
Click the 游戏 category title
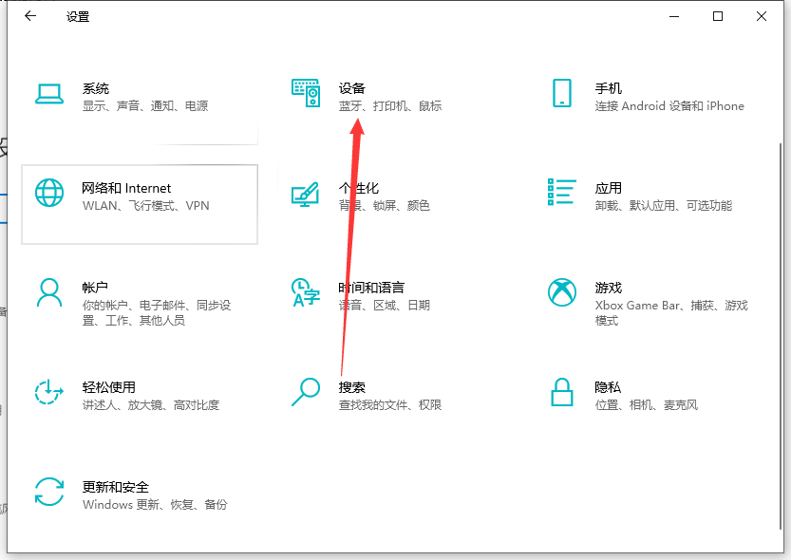point(608,288)
